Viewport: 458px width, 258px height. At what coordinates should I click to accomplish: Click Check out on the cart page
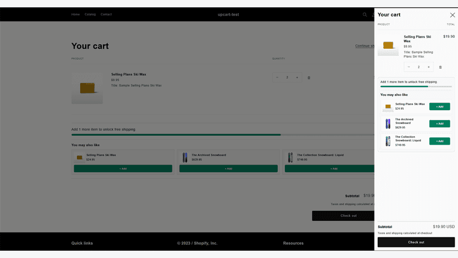343,215
